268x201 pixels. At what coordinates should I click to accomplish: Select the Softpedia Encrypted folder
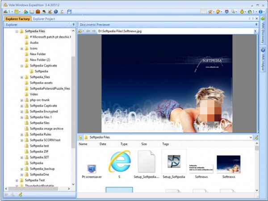point(44,112)
